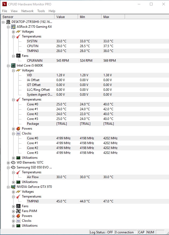Expand the ASRock Voltages node
This screenshot has width=169, height=235.
(x=13, y=32)
